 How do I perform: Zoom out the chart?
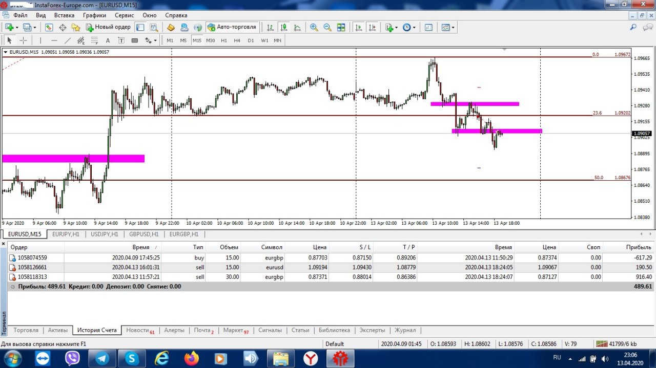point(327,27)
